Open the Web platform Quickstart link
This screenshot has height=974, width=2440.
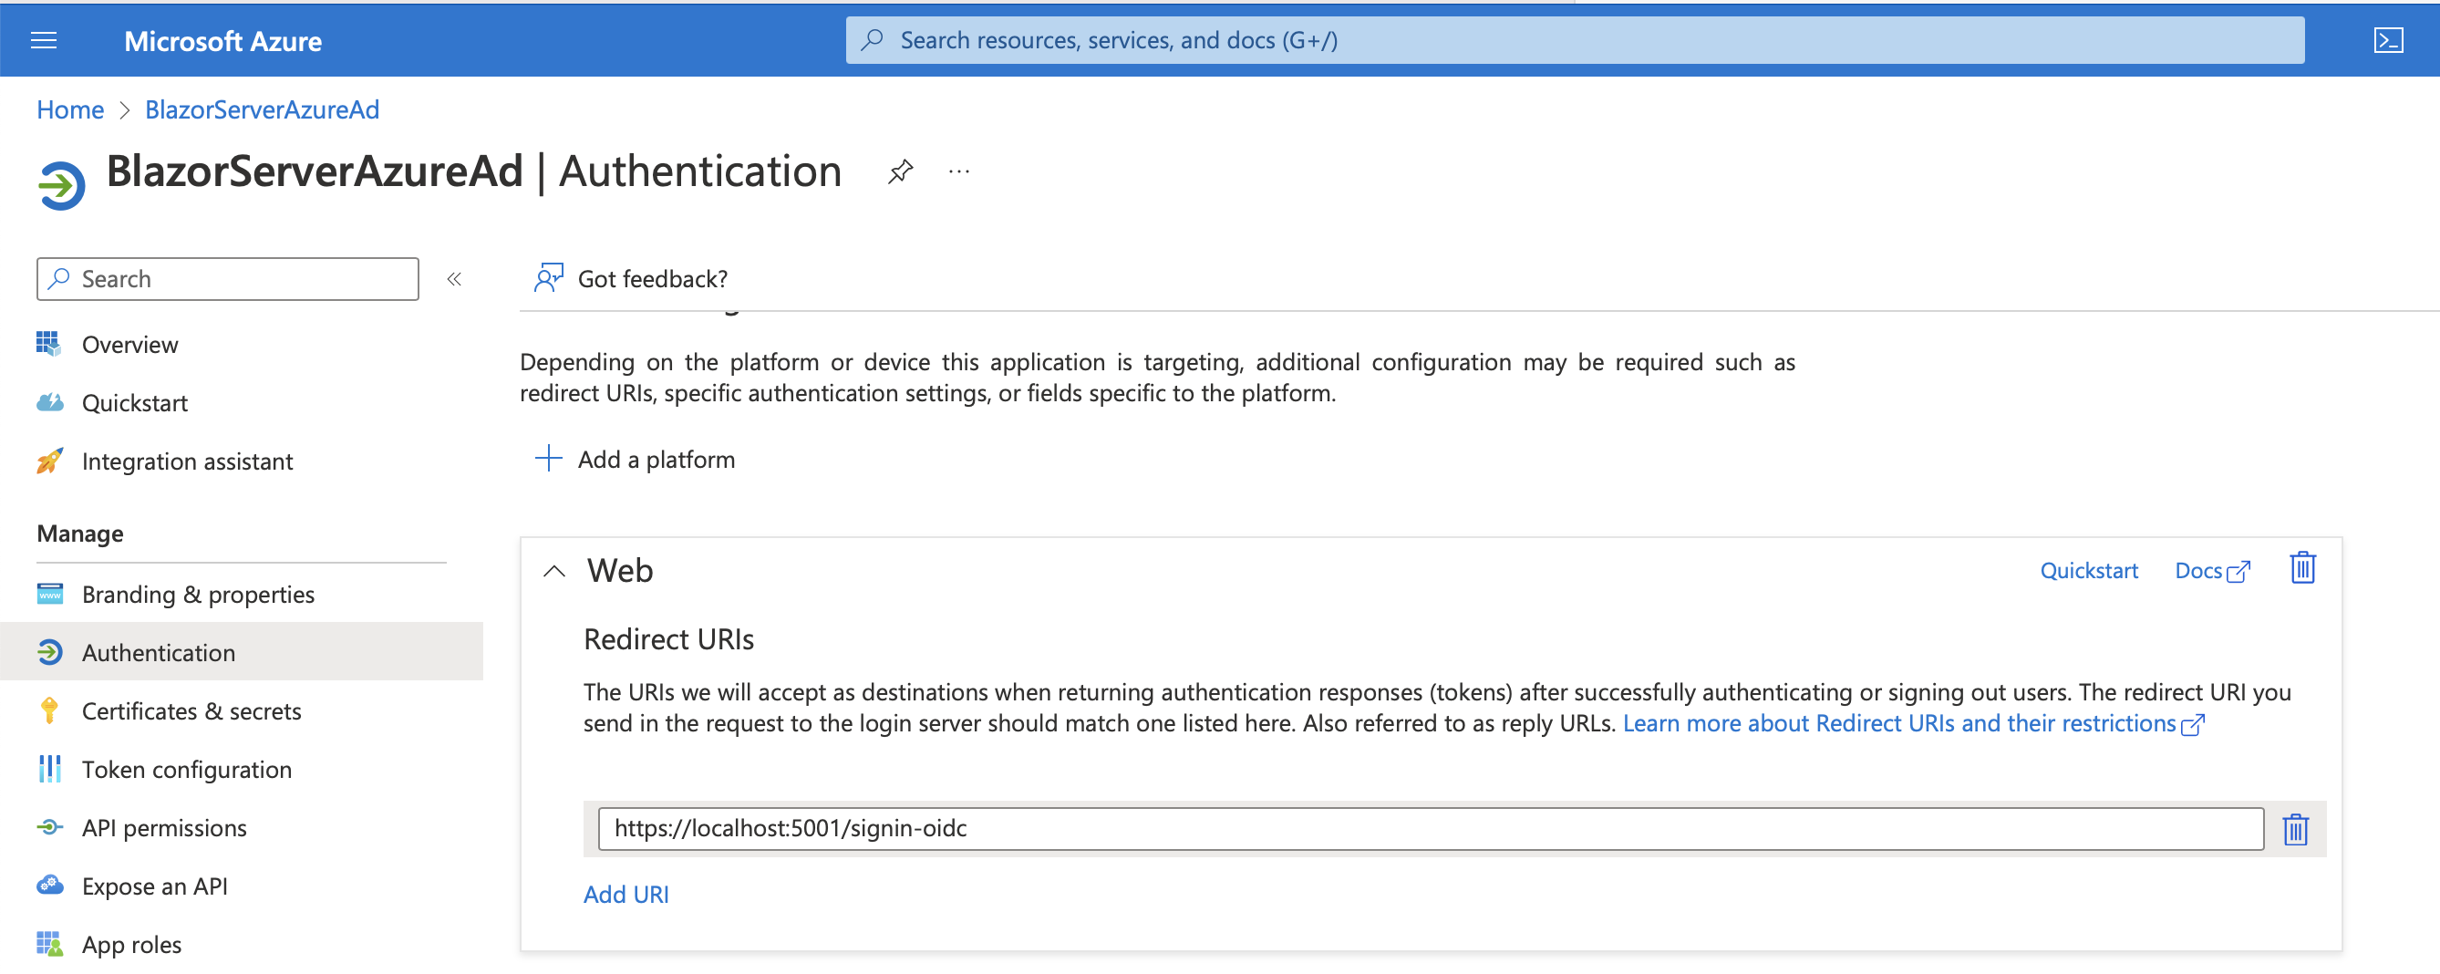pos(2089,570)
